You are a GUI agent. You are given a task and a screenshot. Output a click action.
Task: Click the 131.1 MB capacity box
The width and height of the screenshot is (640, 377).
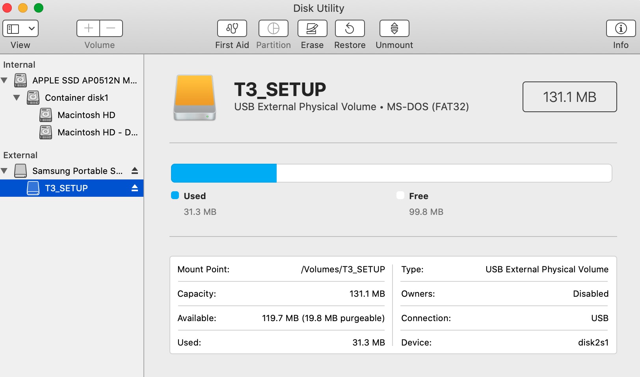click(569, 97)
